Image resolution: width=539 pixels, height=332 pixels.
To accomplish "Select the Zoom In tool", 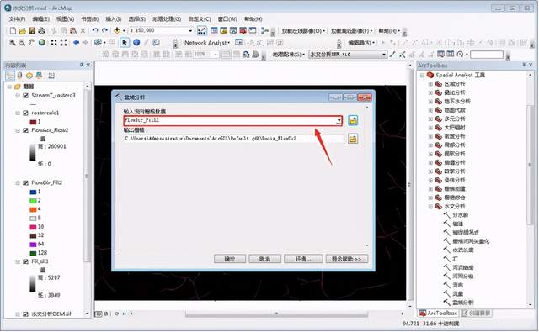I will [x=13, y=43].
